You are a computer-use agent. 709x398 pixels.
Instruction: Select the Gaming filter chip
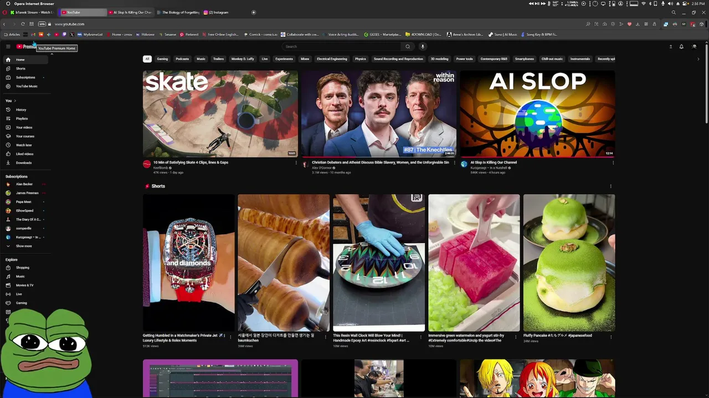pyautogui.click(x=162, y=59)
